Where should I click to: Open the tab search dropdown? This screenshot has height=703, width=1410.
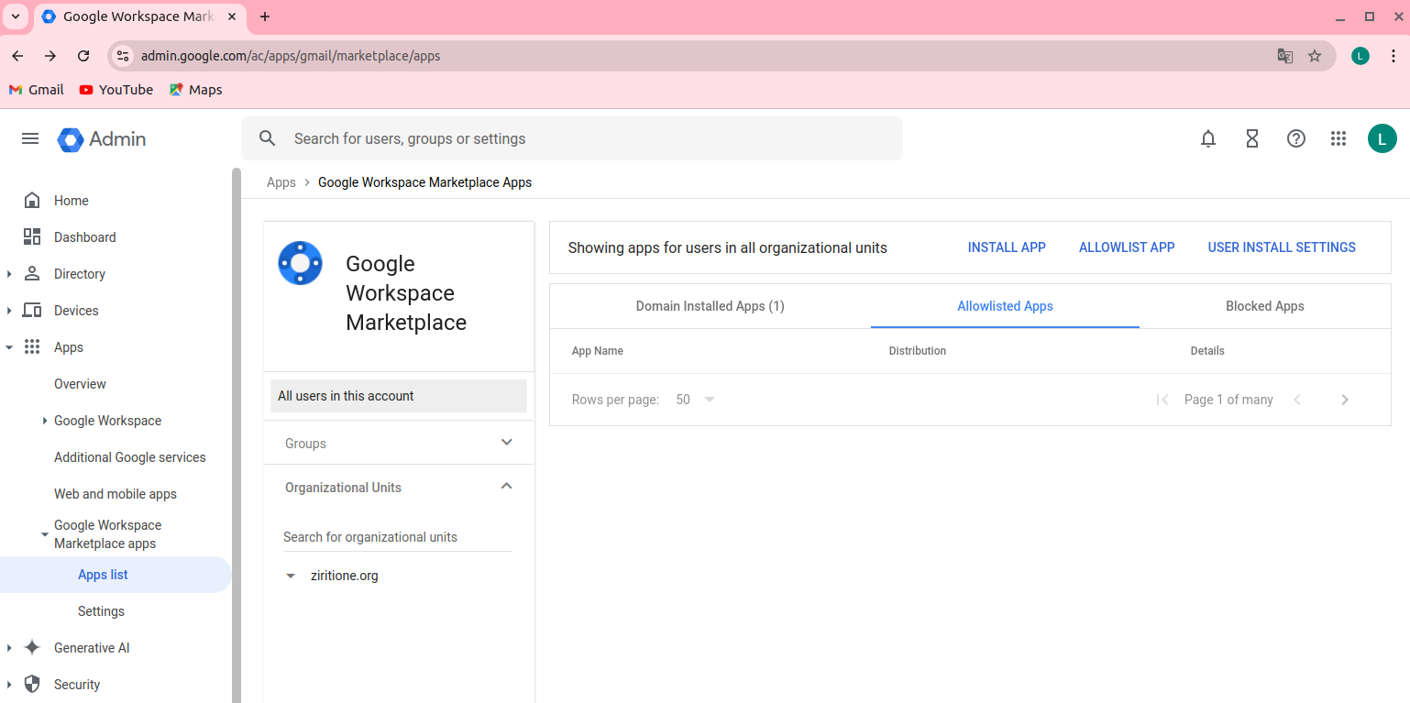pos(16,16)
